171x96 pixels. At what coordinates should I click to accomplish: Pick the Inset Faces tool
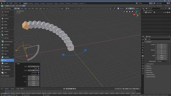click(x=7, y=45)
